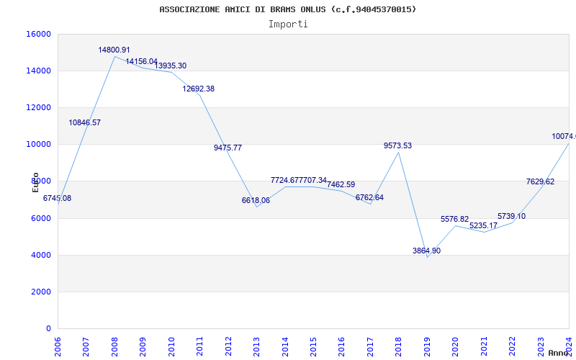Click the 5739.10 value label

pos(512,217)
